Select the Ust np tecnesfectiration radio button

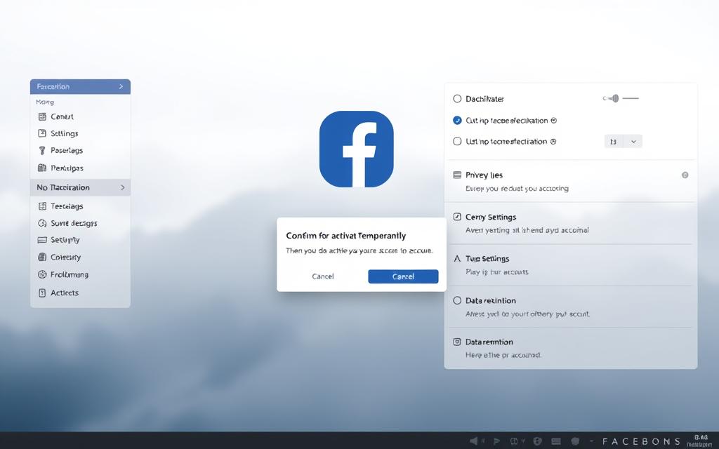[457, 142]
